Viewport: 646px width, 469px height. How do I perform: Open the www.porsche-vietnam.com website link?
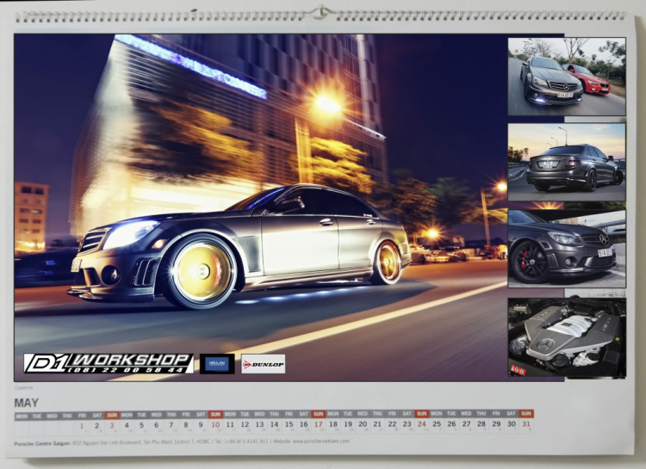pos(321,441)
